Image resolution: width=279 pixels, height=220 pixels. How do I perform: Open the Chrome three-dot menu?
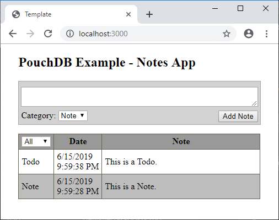click(266, 34)
